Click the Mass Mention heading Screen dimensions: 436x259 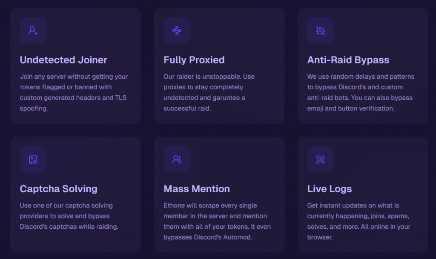pyautogui.click(x=197, y=189)
